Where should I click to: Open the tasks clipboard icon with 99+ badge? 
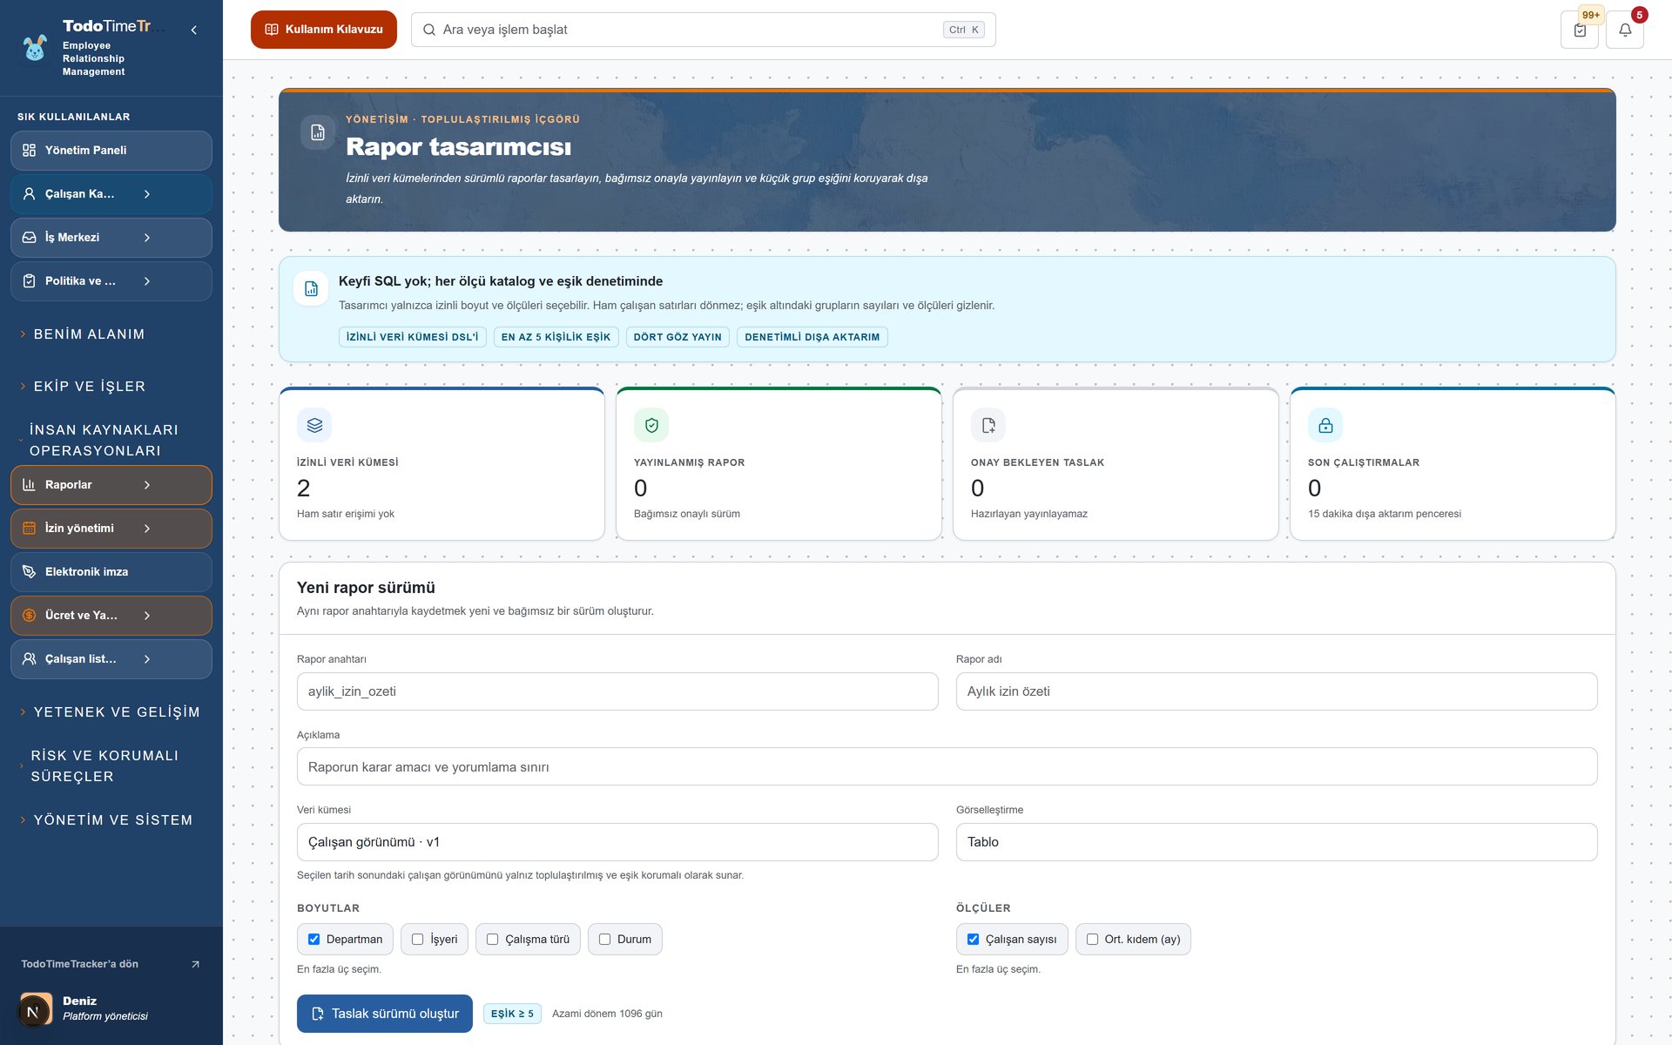(1580, 30)
